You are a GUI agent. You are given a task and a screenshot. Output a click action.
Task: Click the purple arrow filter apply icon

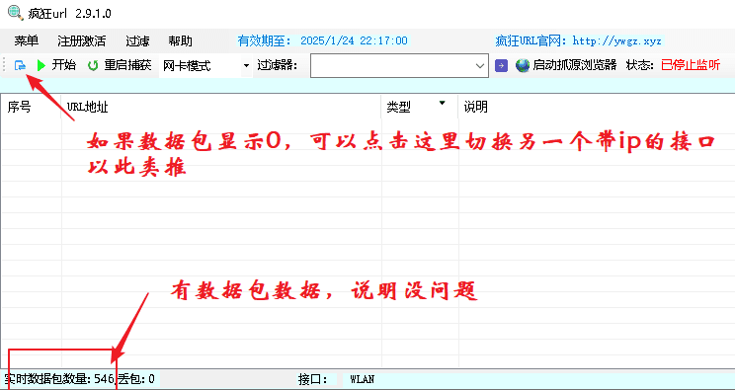click(501, 65)
